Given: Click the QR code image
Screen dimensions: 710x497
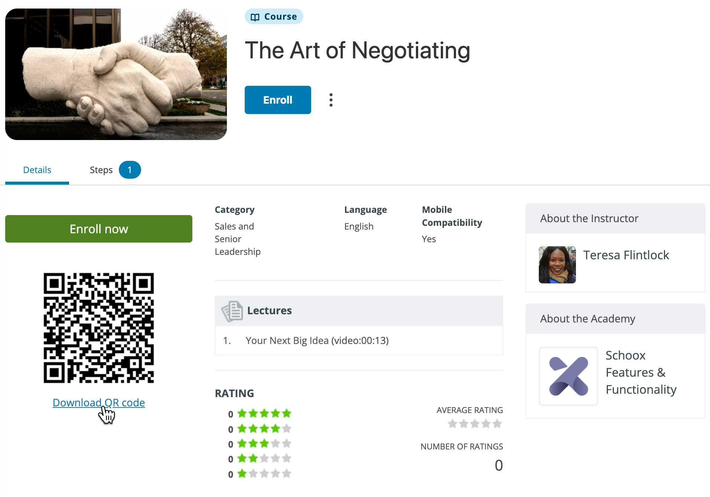Looking at the screenshot, I should pyautogui.click(x=99, y=328).
